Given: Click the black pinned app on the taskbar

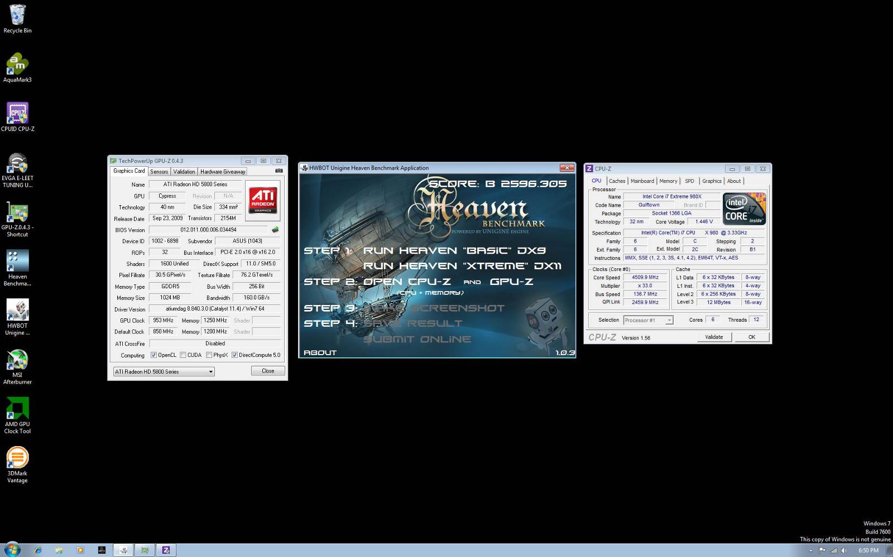Looking at the screenshot, I should tap(102, 550).
